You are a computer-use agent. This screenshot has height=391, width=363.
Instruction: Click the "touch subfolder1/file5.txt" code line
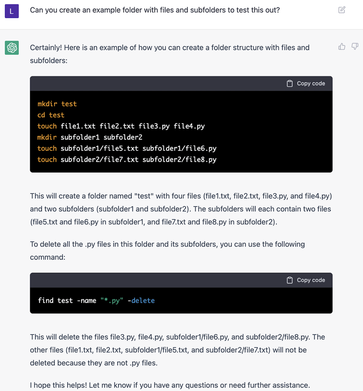127,148
